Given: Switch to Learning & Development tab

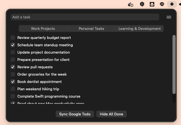Looking at the screenshot, I should click(x=140, y=28).
